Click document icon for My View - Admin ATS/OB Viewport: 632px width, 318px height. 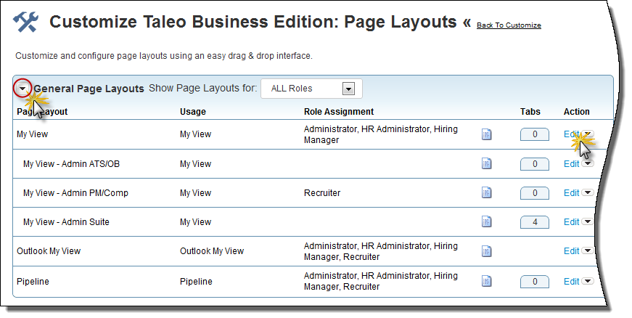click(x=486, y=163)
